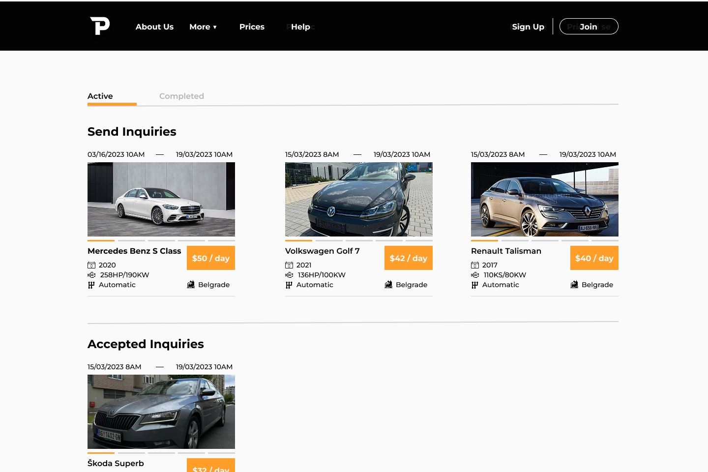The image size is (708, 472).
Task: Click the Volkswagen Golf 7 title
Action: pyautogui.click(x=323, y=251)
